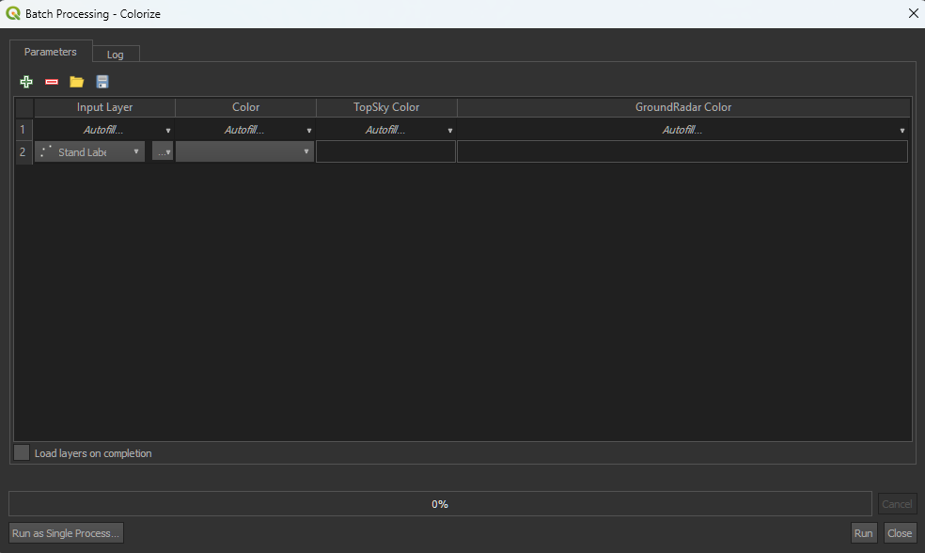The width and height of the screenshot is (925, 553).
Task: Click the green plus Add row icon
Action: coord(26,82)
